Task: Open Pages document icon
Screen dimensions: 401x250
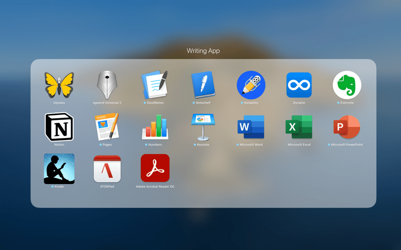Action: pos(107,127)
